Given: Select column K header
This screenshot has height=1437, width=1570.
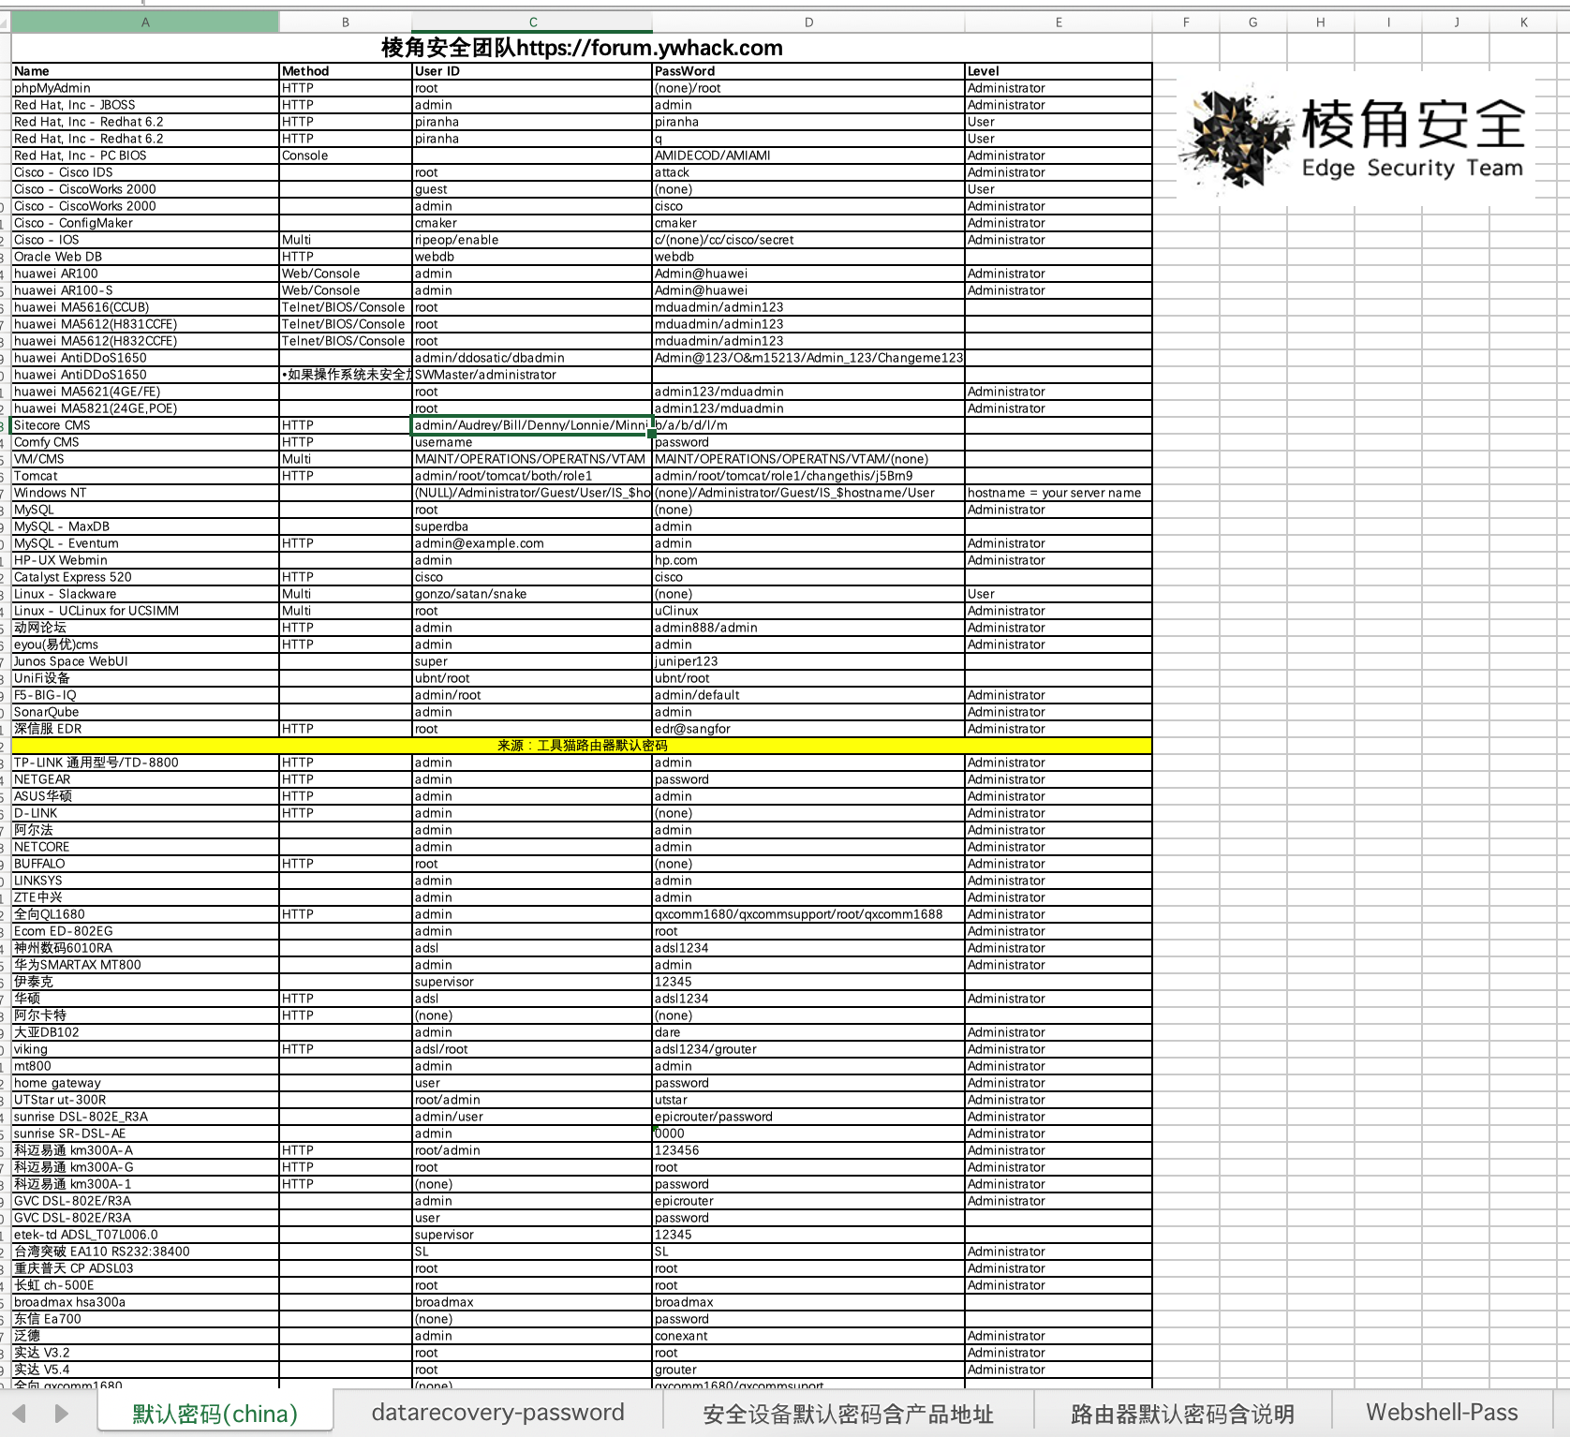Looking at the screenshot, I should [1524, 22].
